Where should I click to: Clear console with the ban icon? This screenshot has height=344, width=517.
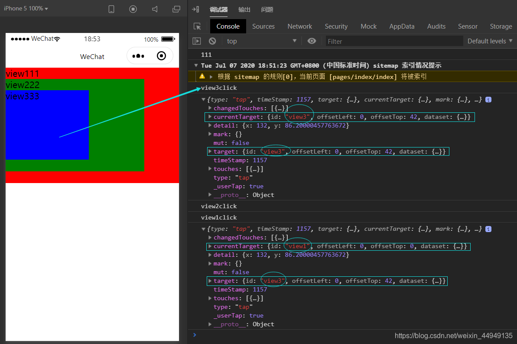pos(212,41)
